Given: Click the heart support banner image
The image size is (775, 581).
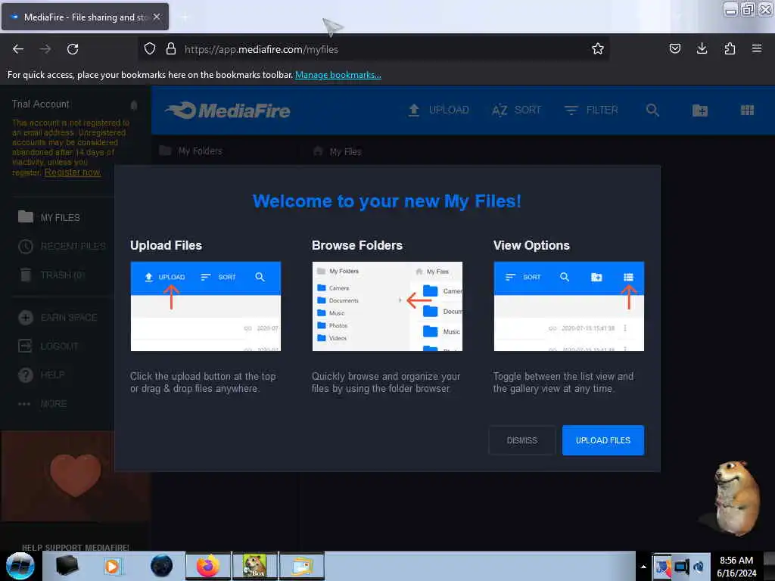Looking at the screenshot, I should 75,475.
